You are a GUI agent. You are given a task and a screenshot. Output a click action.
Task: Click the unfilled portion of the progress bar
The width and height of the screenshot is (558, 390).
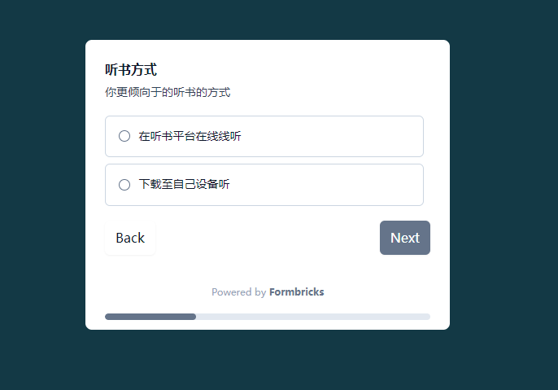[313, 316]
